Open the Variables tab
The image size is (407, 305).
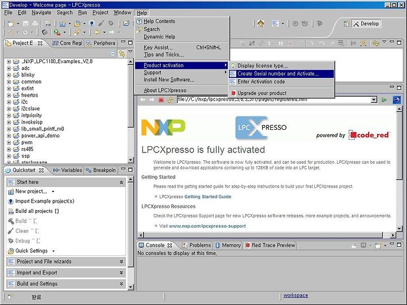point(67,170)
